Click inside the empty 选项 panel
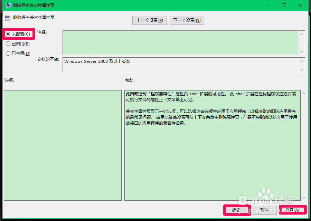This screenshot has width=311, height=221. tap(62, 145)
